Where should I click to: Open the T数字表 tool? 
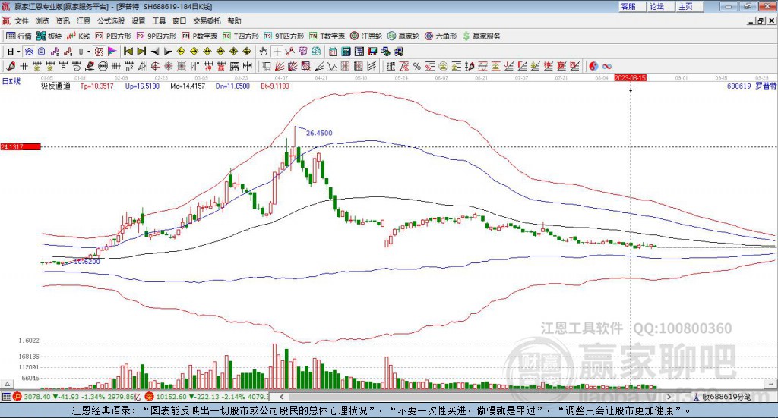(327, 36)
